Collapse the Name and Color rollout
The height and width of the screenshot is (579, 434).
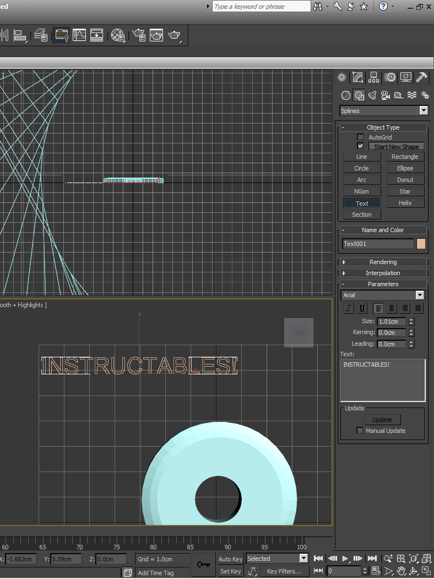point(383,230)
